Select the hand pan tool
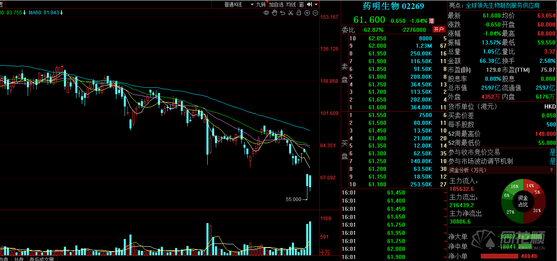This screenshot has width=557, height=261. coord(274,13)
